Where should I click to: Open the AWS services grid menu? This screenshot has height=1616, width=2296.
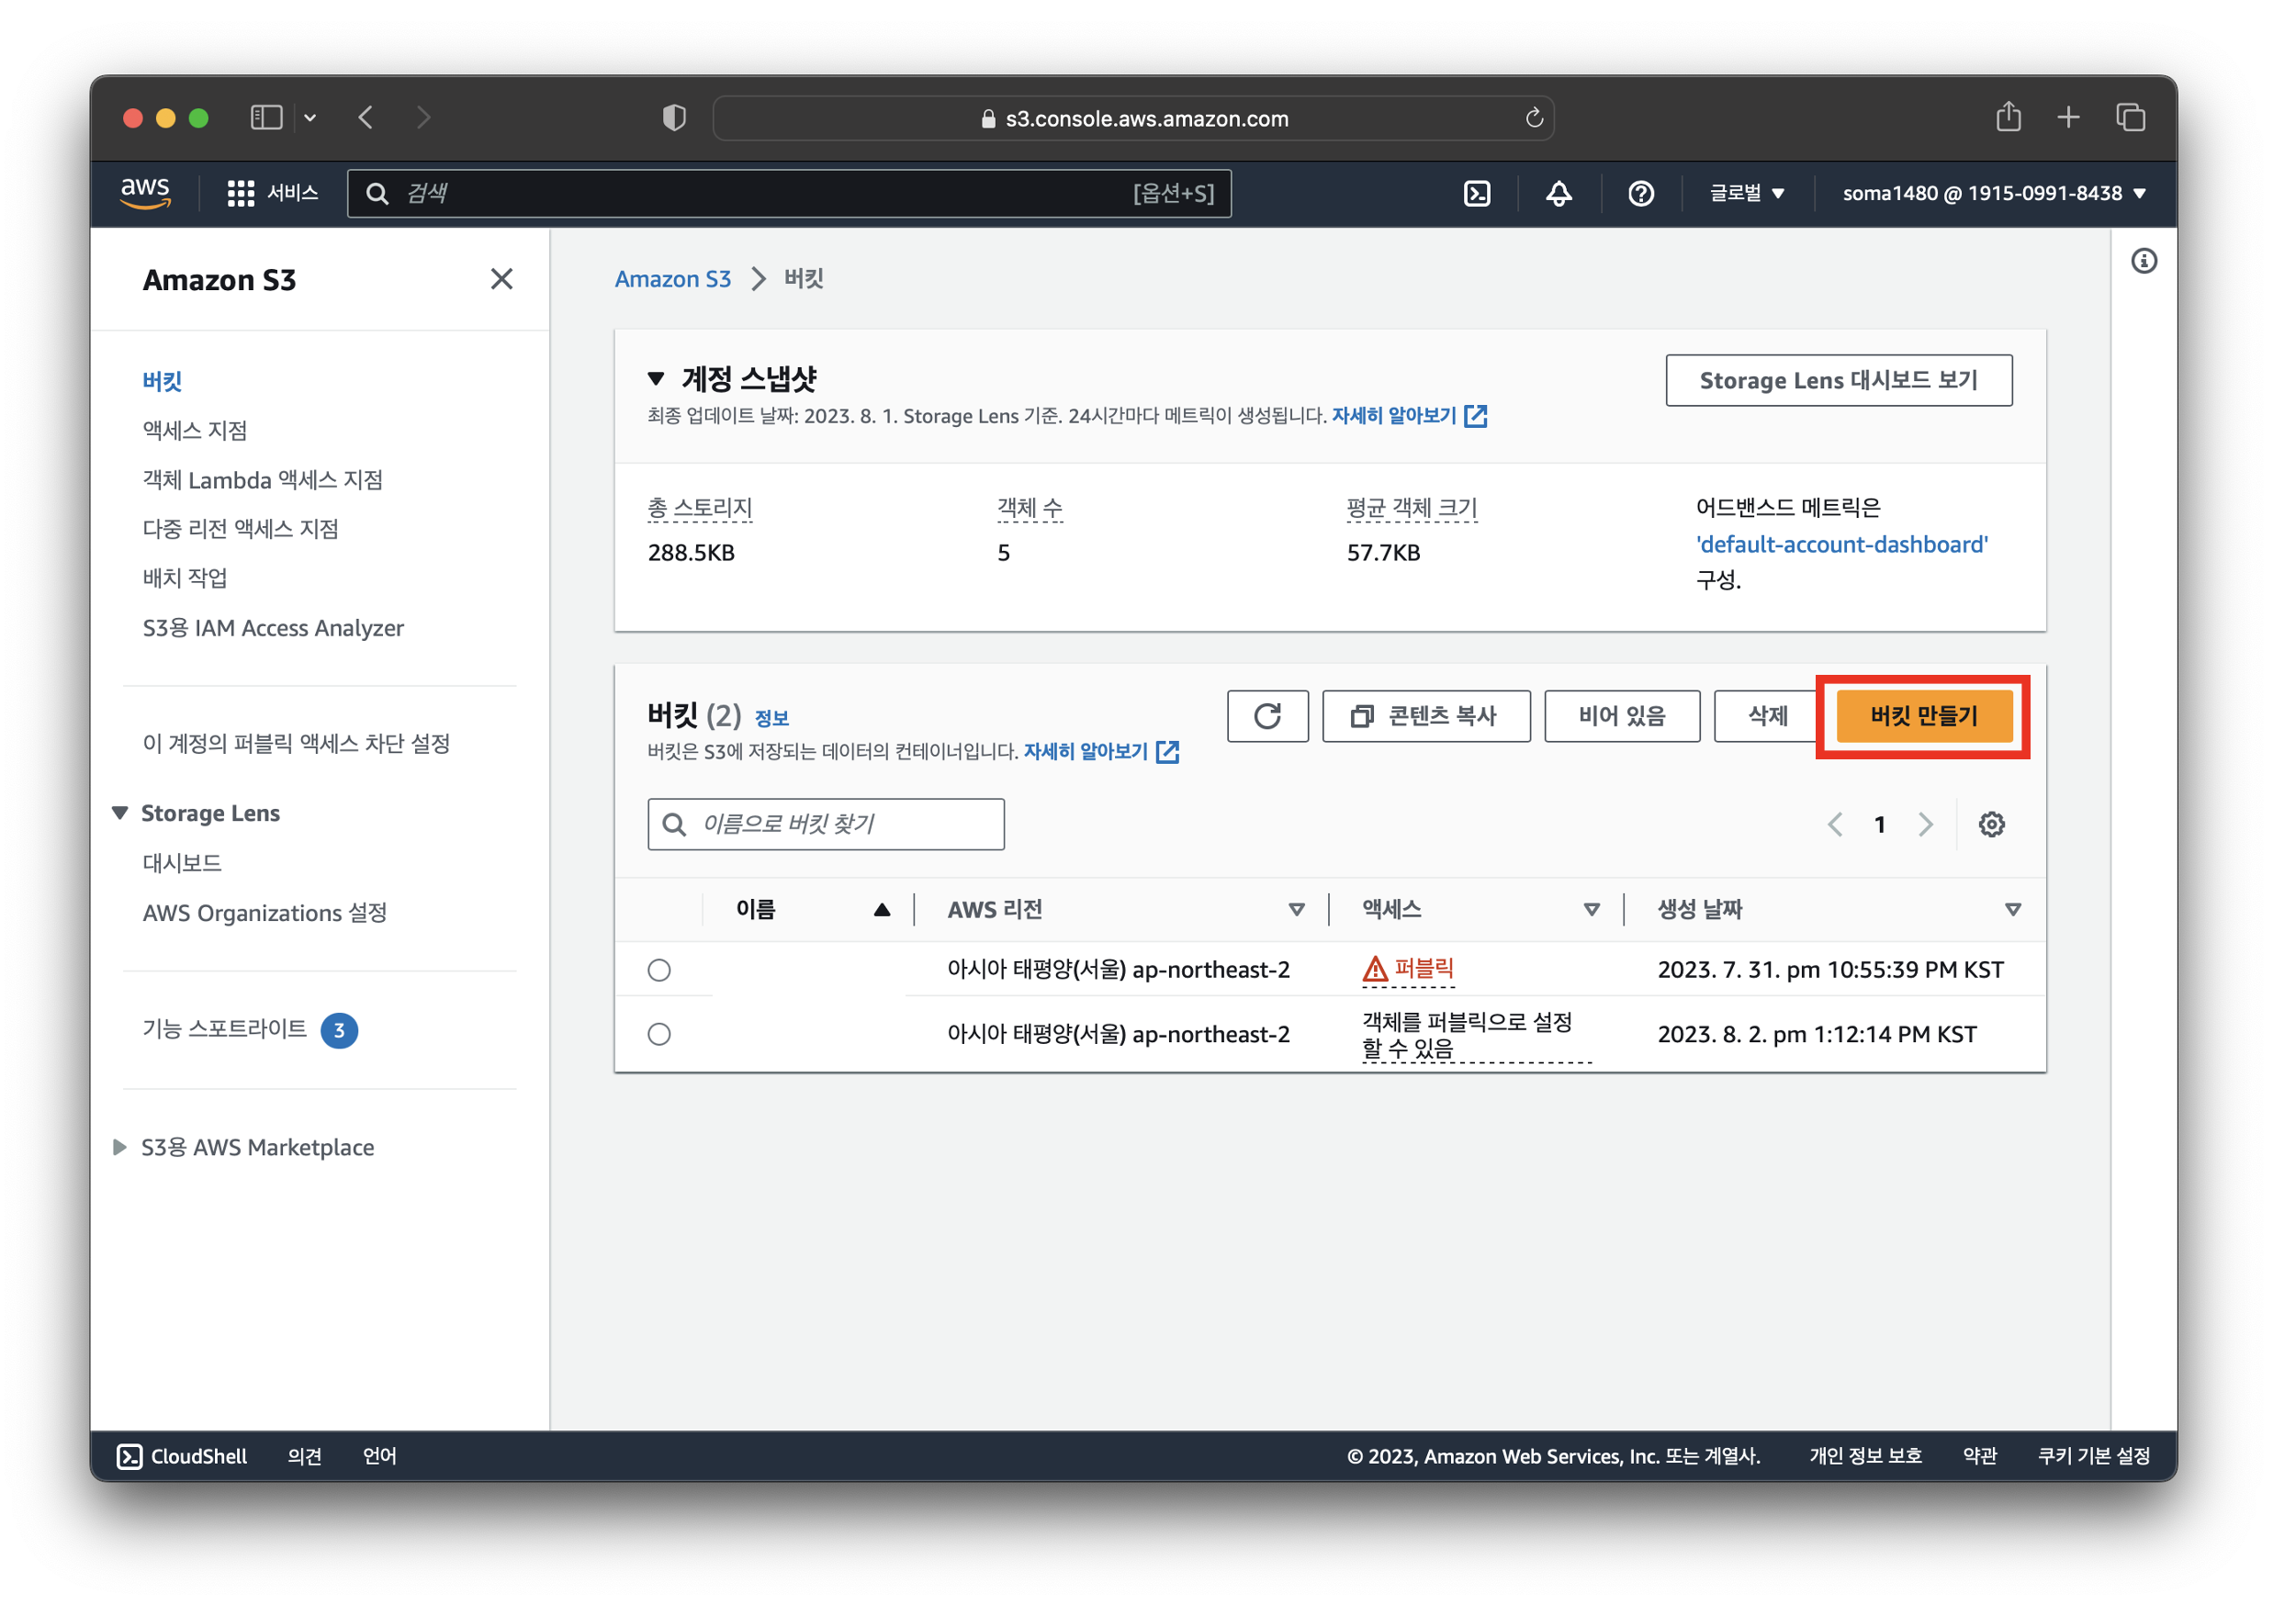[241, 194]
